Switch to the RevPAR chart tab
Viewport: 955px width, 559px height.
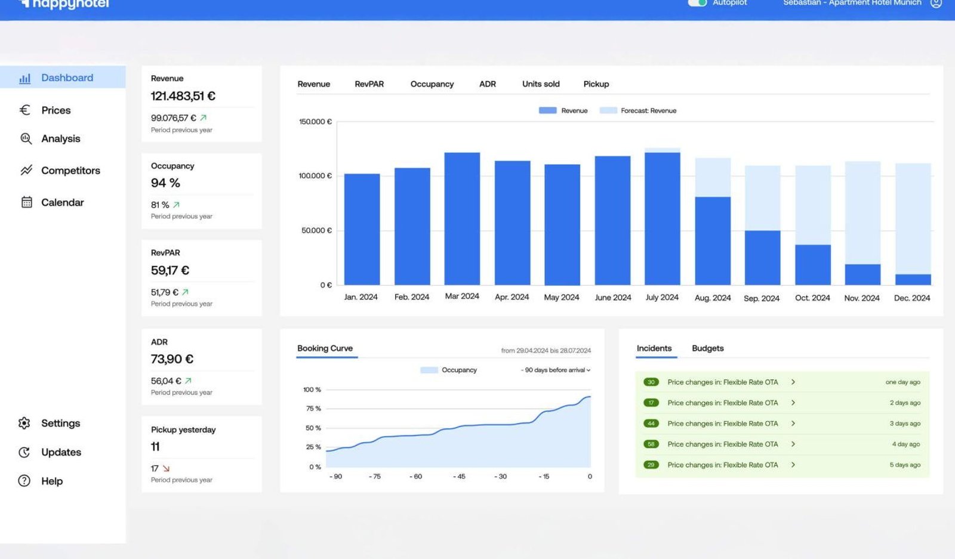point(369,84)
